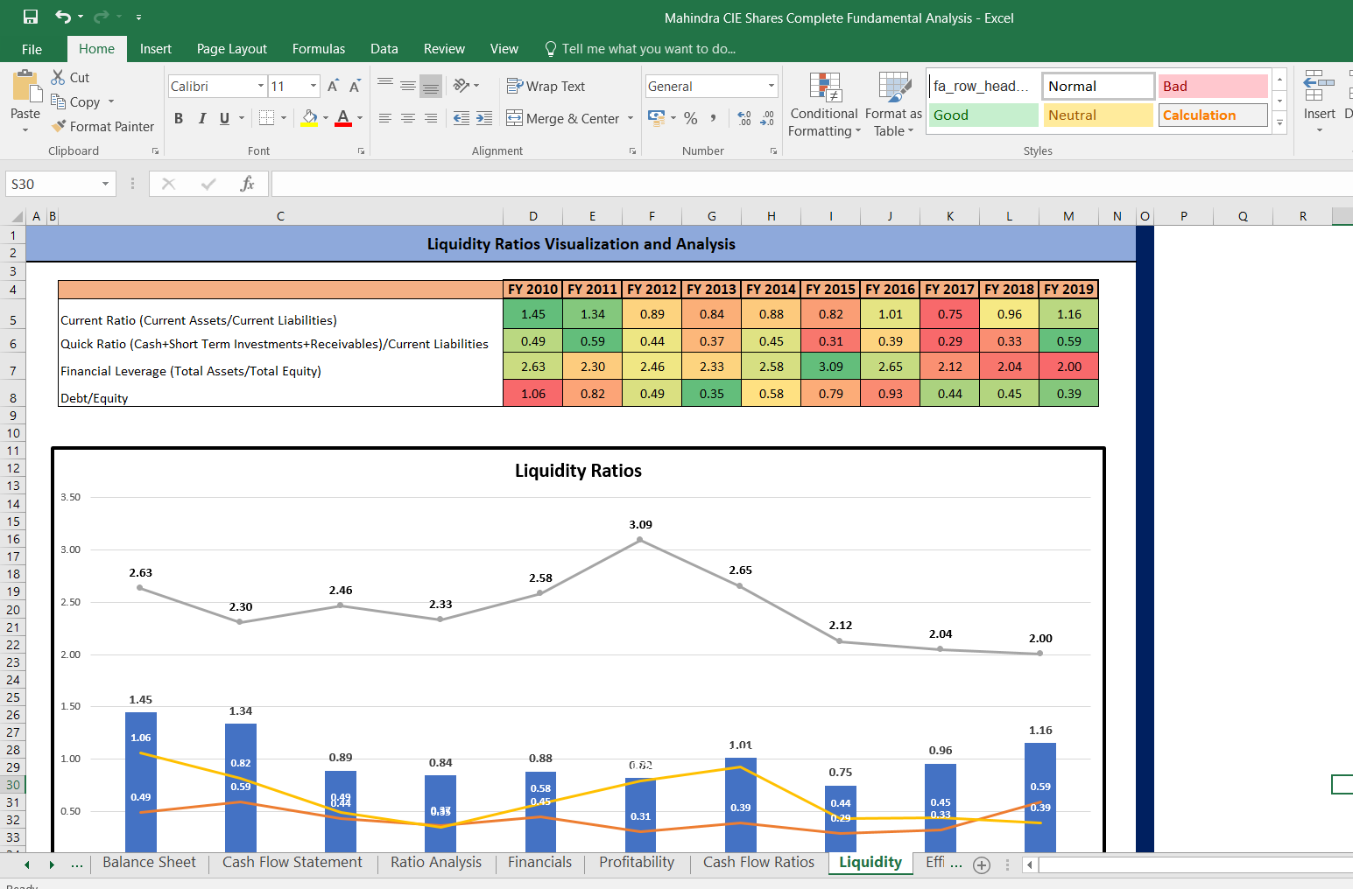
Task: Apply red font color A
Action: pos(343,118)
